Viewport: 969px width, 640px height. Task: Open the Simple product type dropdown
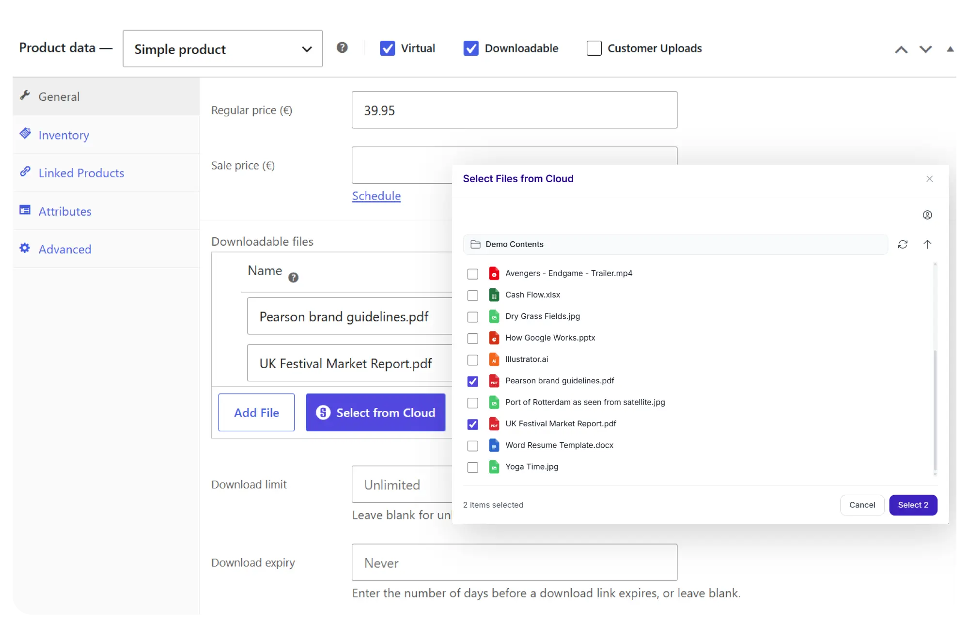click(x=223, y=48)
